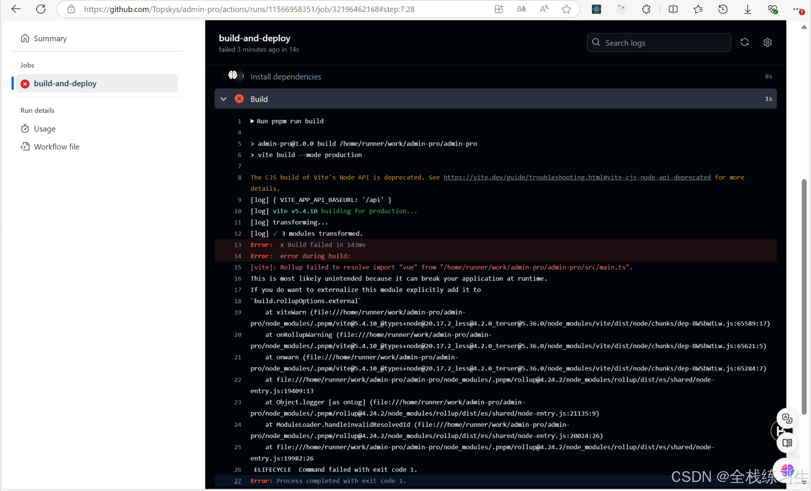811x491 pixels.
Task: Add page to favorites star icon
Action: pyautogui.click(x=566, y=9)
